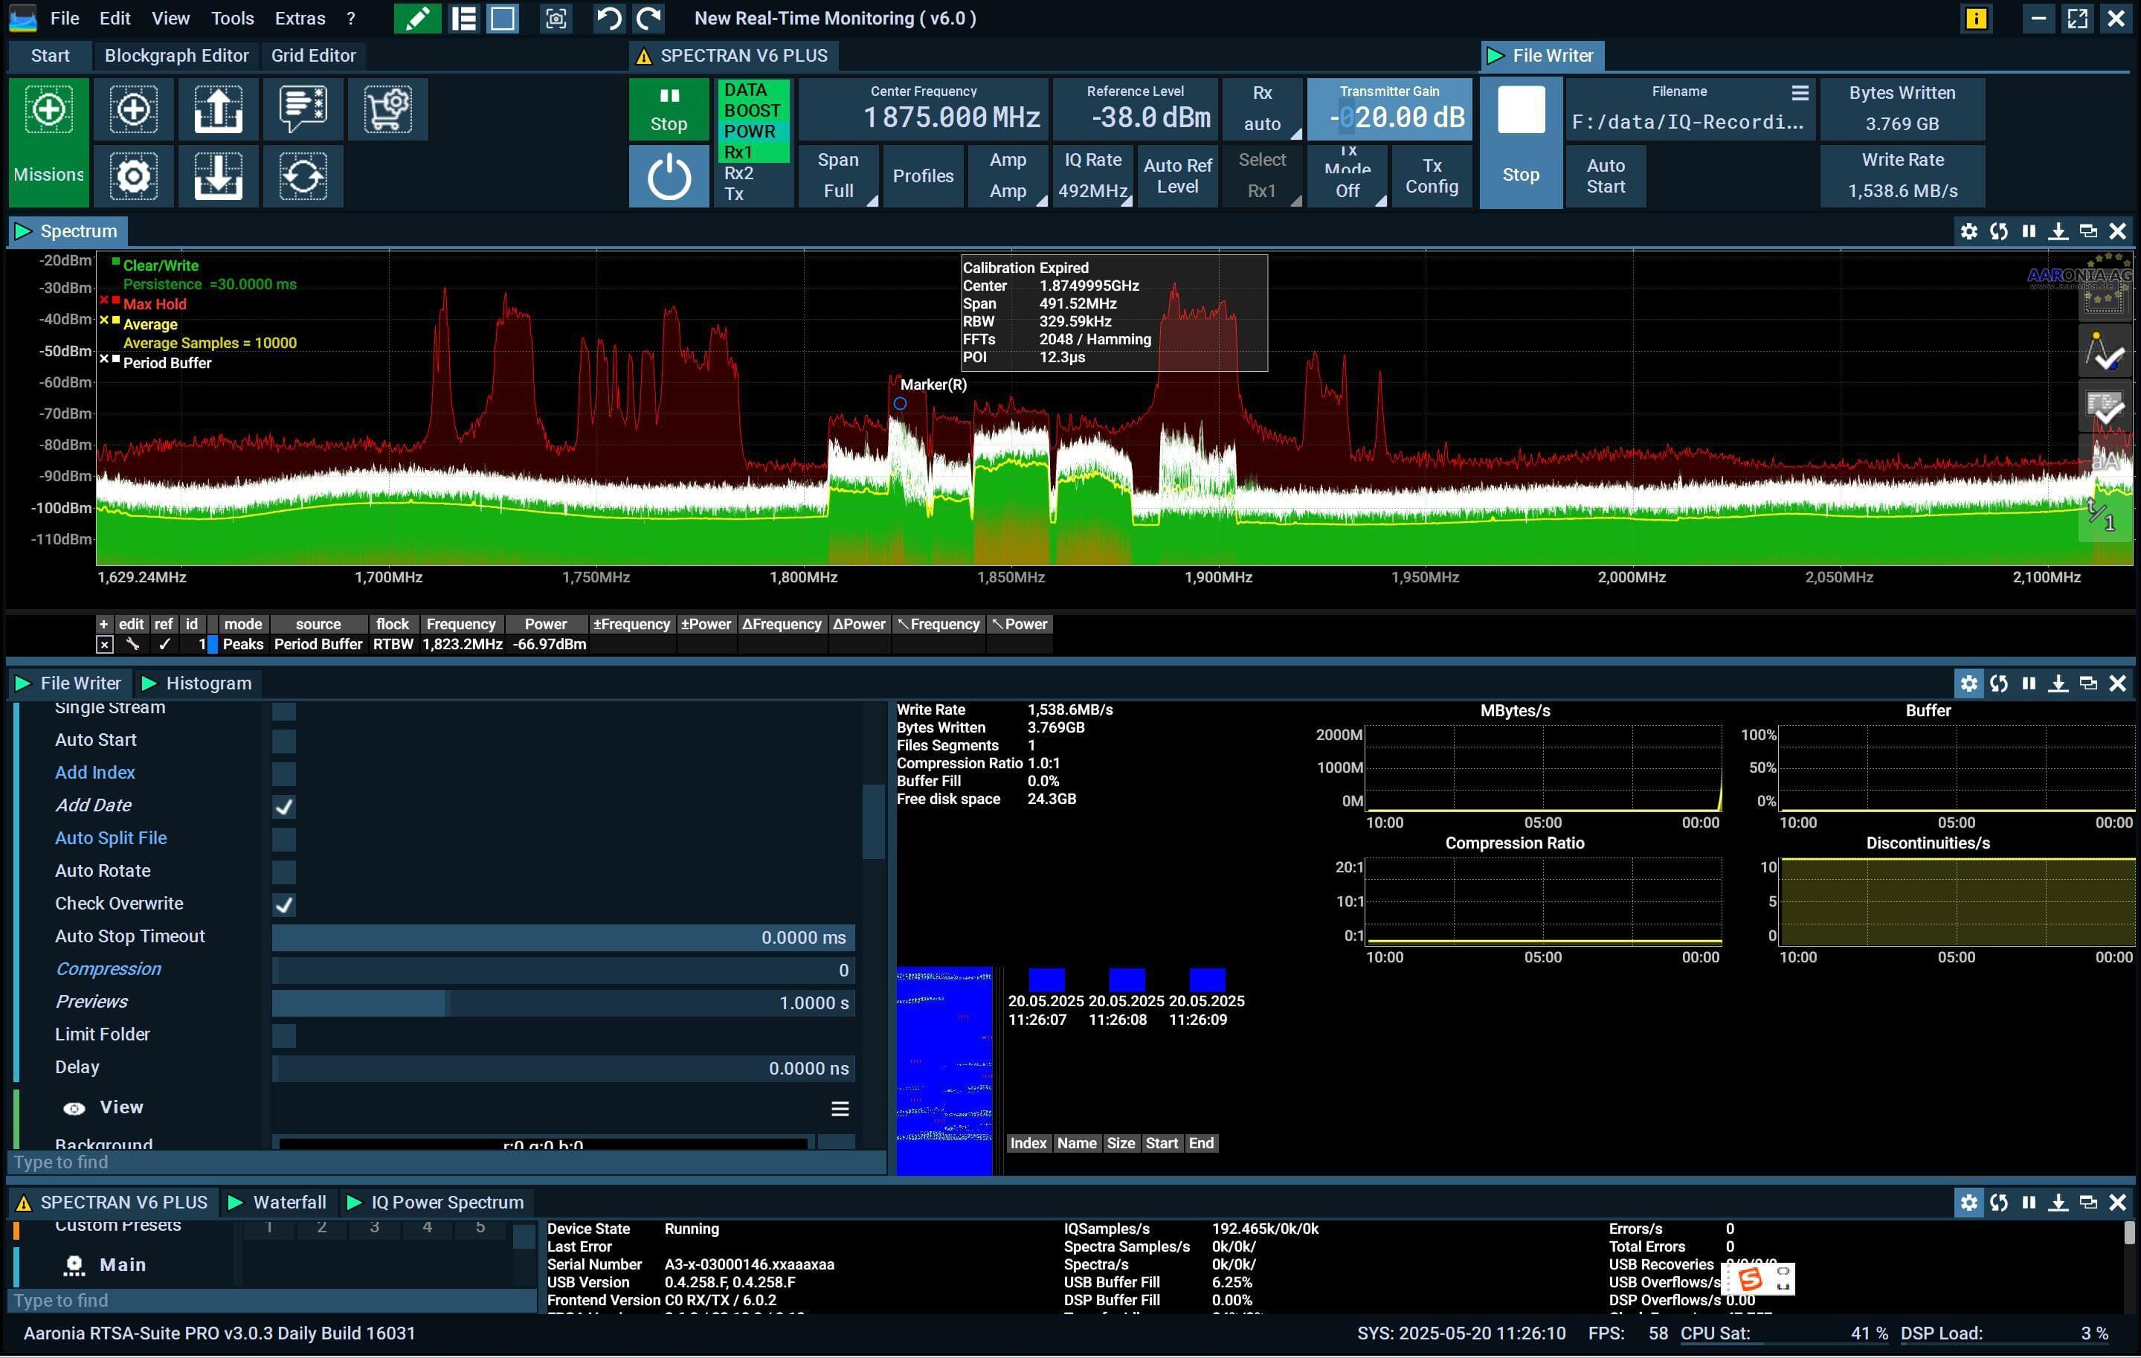Open the Tools menu
2141x1358 pixels.
(232, 18)
